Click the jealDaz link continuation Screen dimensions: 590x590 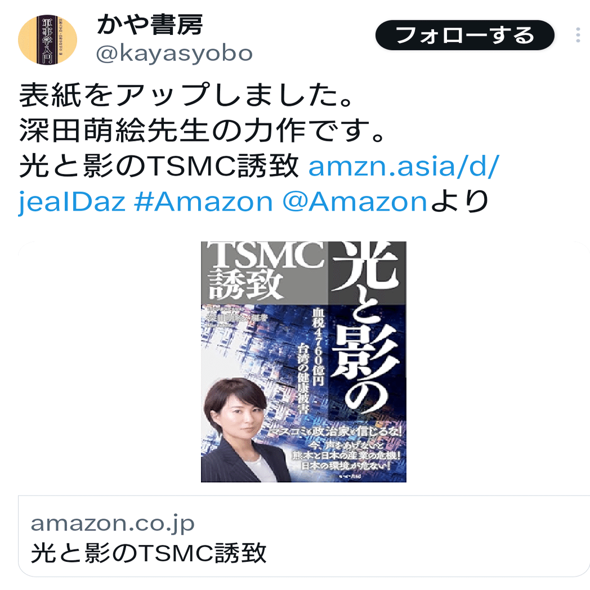pyautogui.click(x=72, y=202)
